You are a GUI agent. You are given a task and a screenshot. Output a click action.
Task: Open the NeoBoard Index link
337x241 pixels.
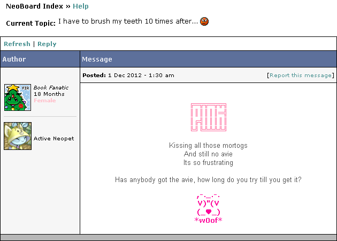point(34,6)
